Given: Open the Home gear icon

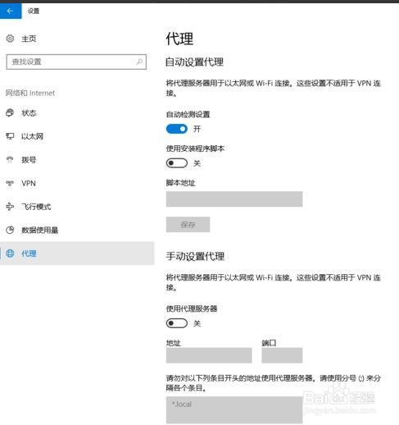Looking at the screenshot, I should [x=10, y=39].
